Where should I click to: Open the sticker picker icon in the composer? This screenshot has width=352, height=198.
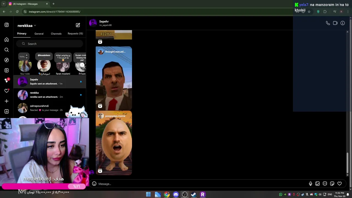pyautogui.click(x=332, y=184)
